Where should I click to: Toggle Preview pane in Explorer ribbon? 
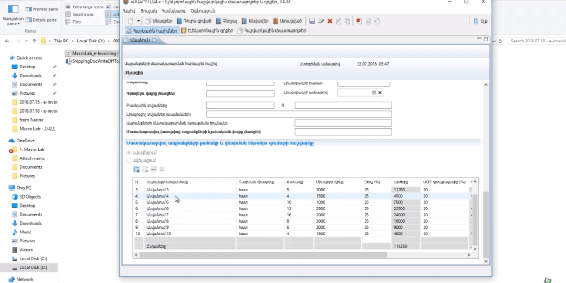click(x=42, y=9)
